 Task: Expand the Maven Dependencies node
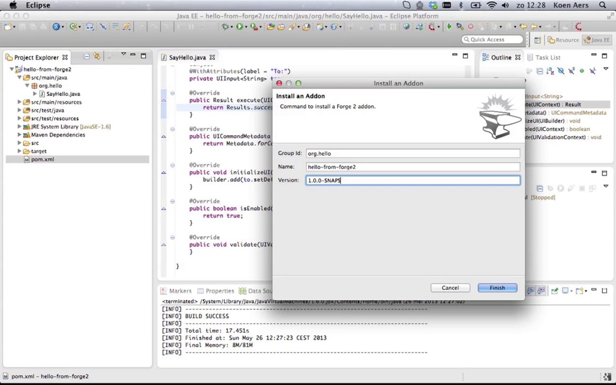point(19,134)
